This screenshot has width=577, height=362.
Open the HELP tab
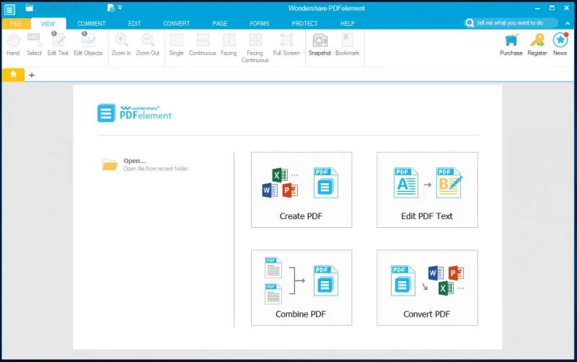click(348, 24)
